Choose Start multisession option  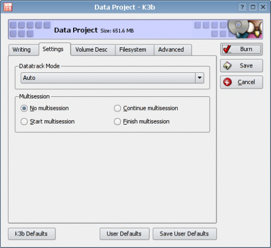pyautogui.click(x=24, y=122)
